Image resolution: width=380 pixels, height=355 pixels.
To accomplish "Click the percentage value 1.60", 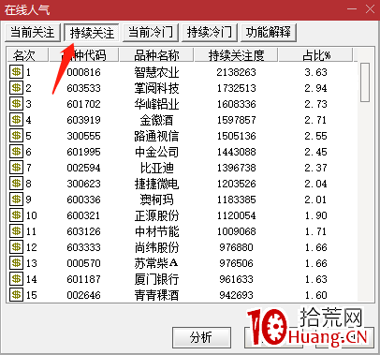I will pos(315,295).
